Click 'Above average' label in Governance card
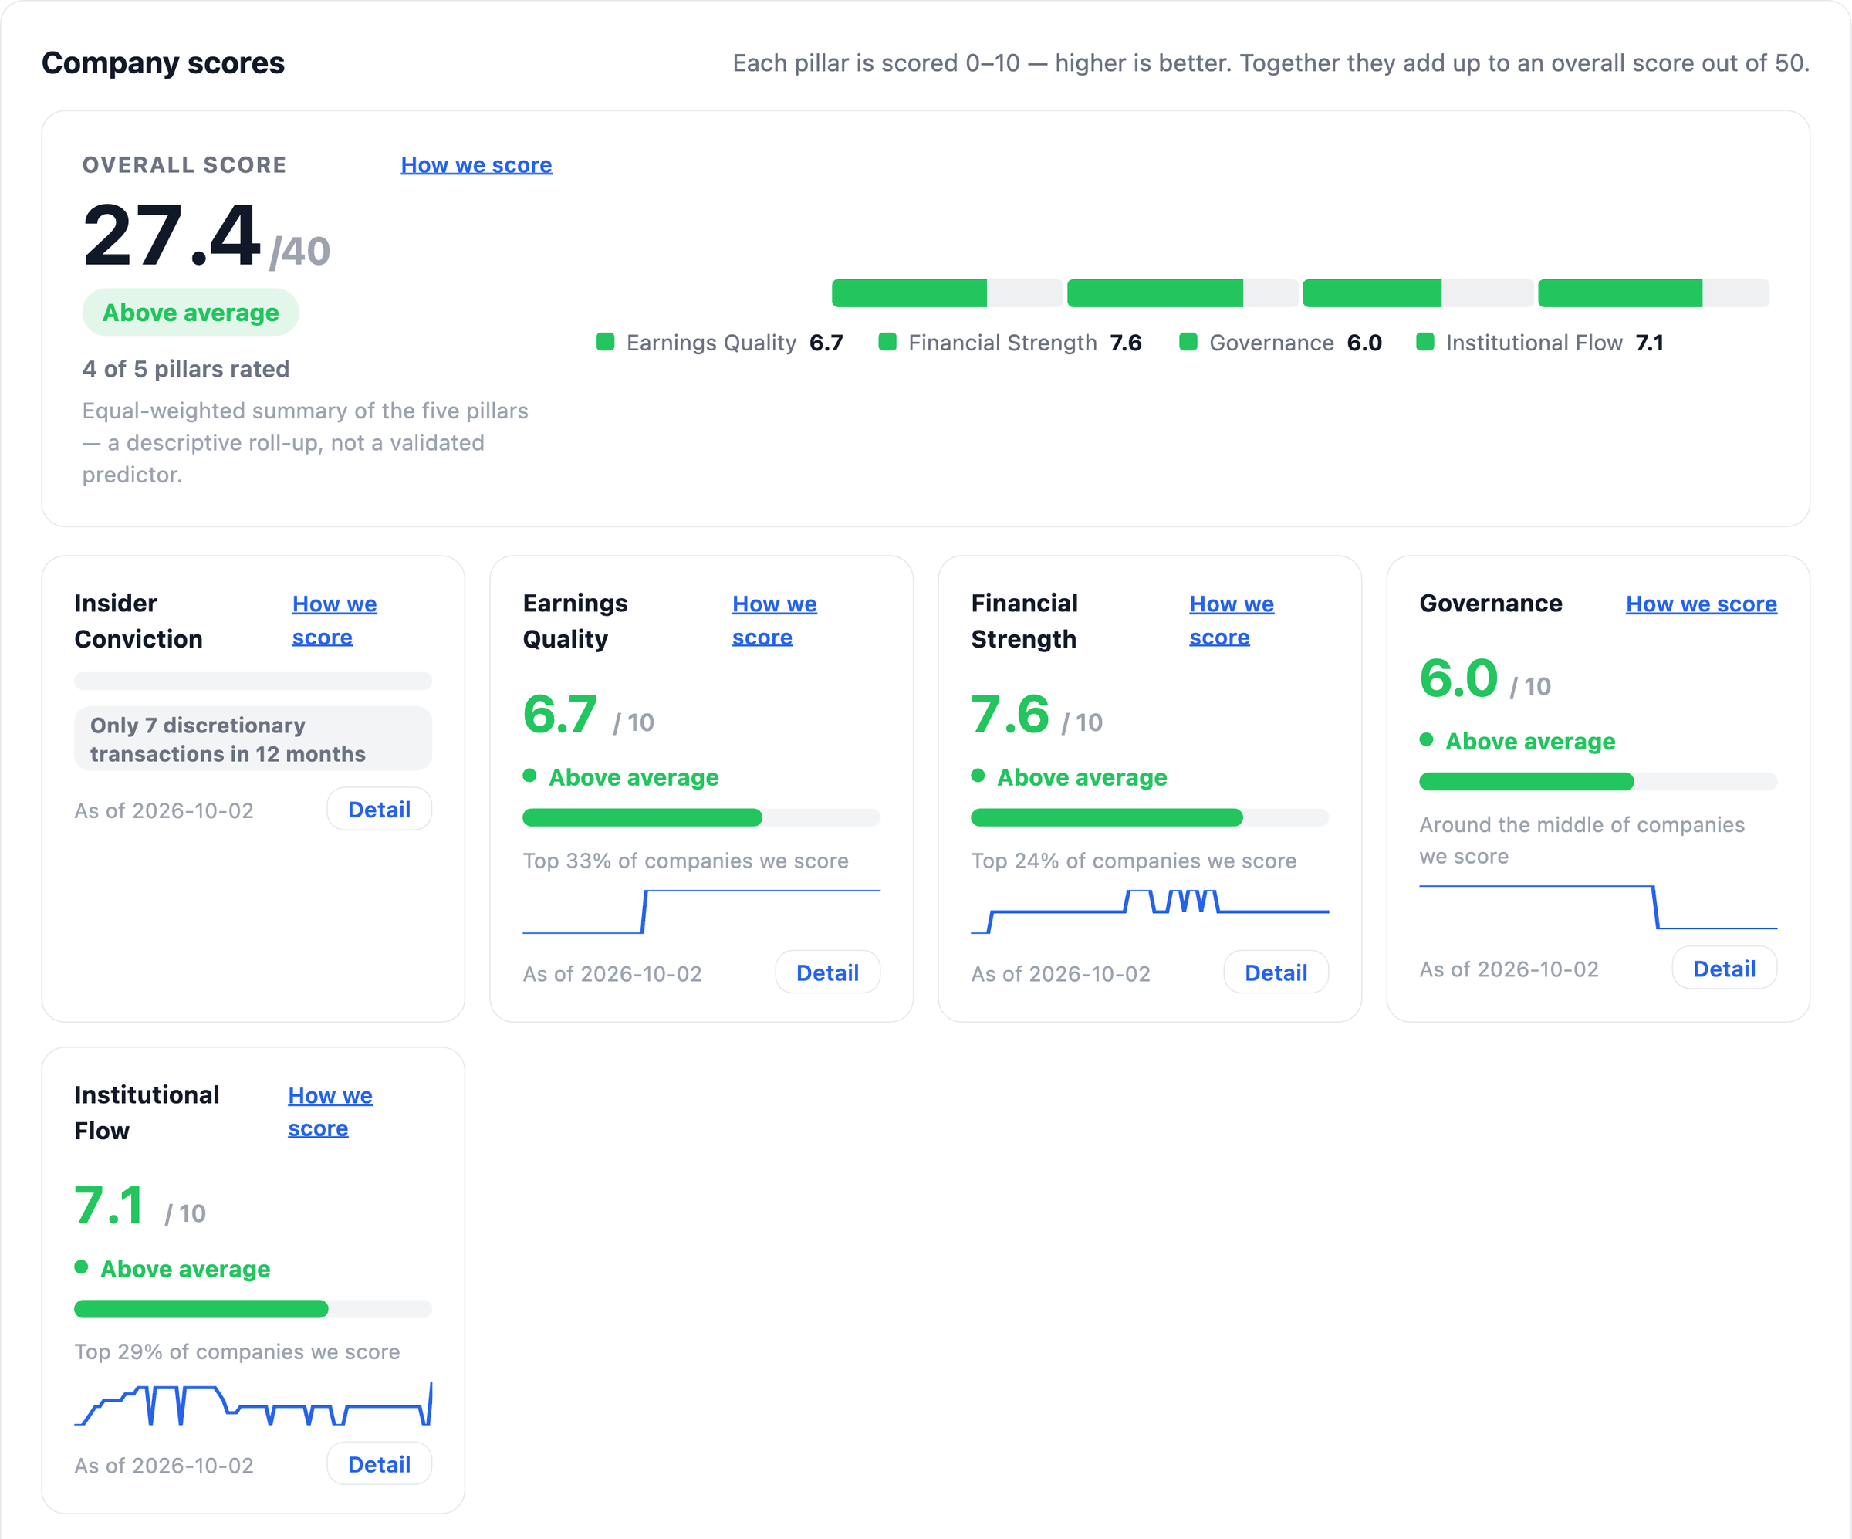The width and height of the screenshot is (1852, 1539). tap(1530, 741)
